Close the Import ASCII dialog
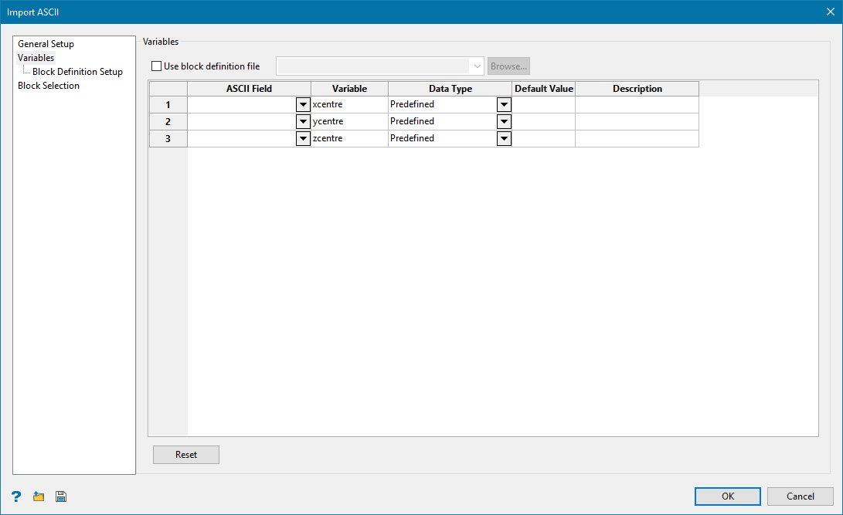843x515 pixels. coord(830,12)
